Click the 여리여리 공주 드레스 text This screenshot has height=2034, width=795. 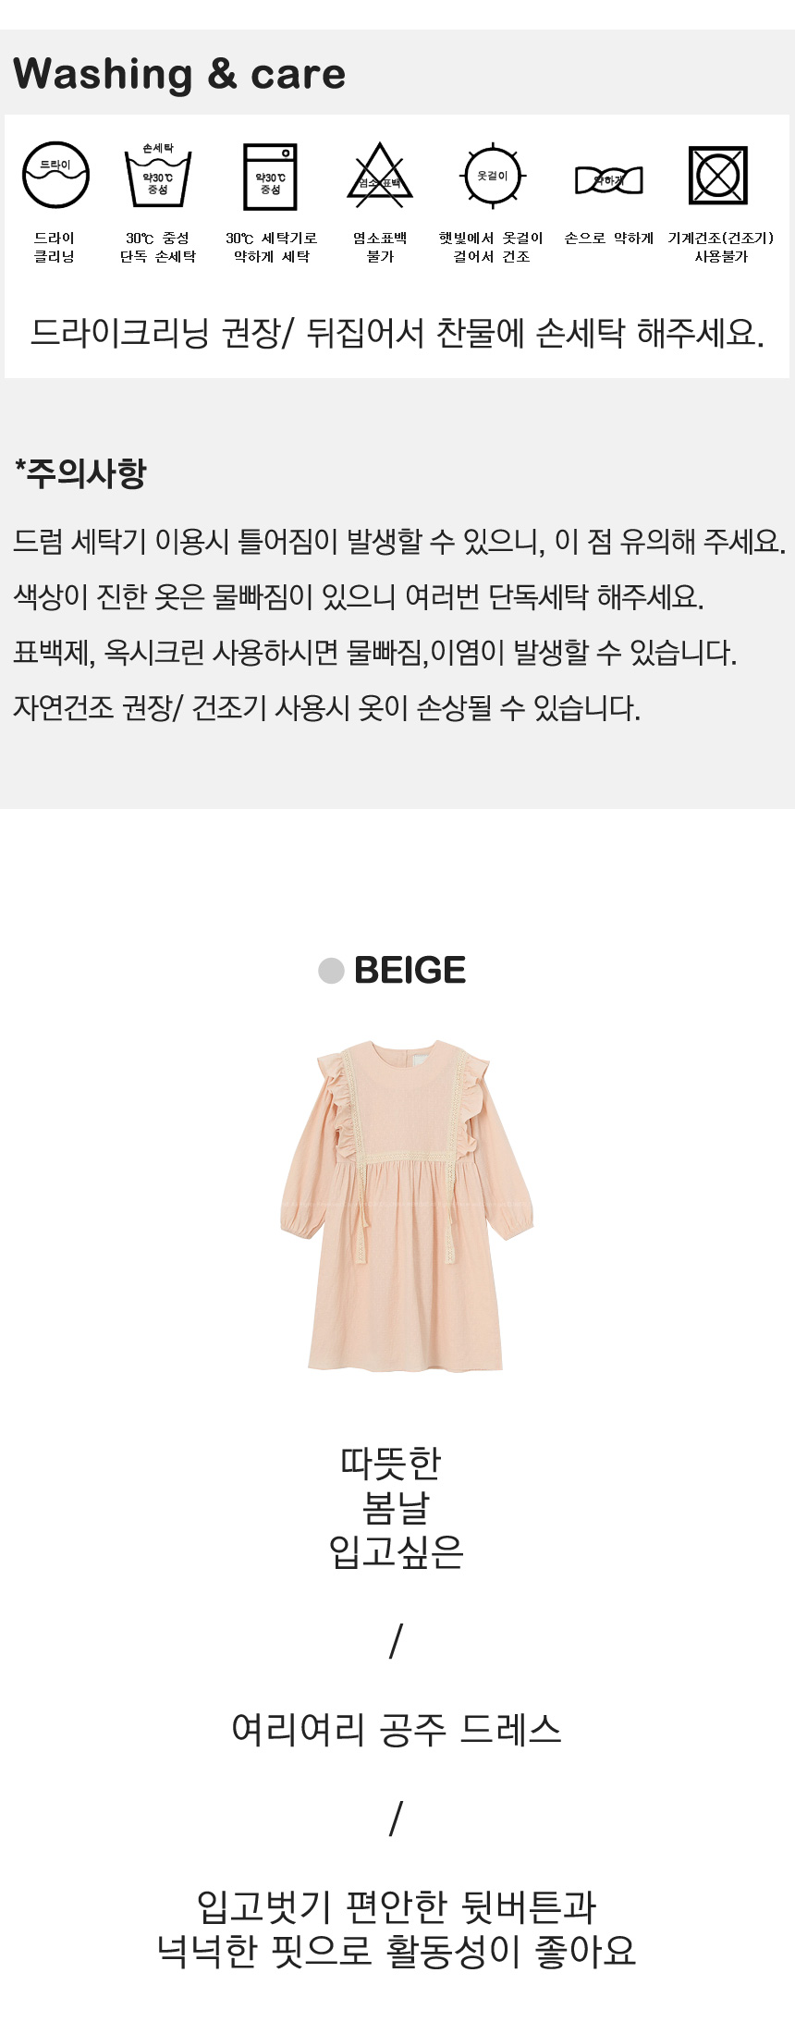397,1728
